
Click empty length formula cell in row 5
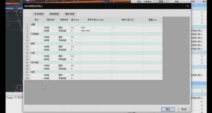96,37
